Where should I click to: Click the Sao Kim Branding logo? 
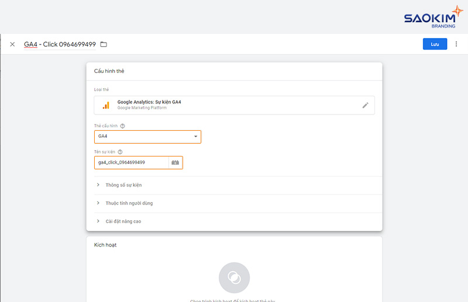coord(433,17)
